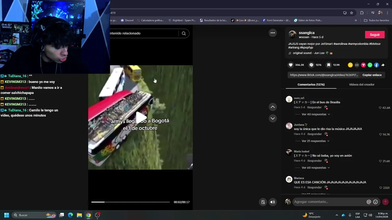The image size is (392, 220).
Task: Open comments via the speech bubble icon
Action: coord(311,65)
